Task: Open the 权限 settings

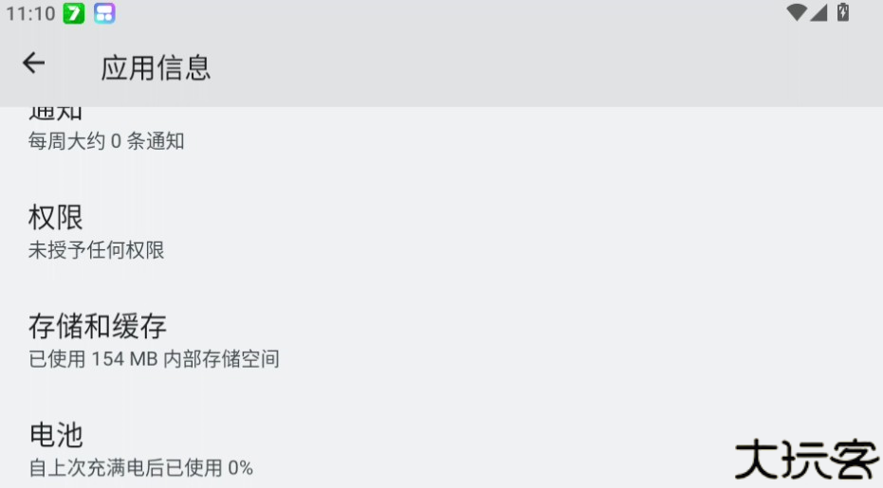Action: coord(56,217)
